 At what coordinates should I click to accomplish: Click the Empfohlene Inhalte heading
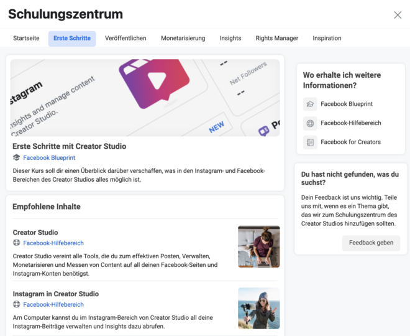click(x=47, y=207)
